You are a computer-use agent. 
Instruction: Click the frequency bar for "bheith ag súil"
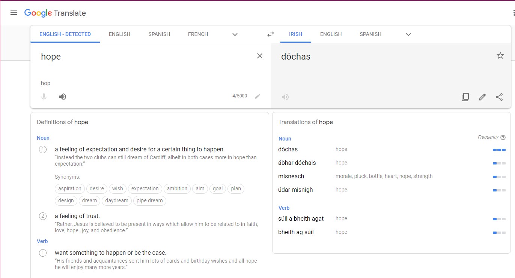[499, 233]
